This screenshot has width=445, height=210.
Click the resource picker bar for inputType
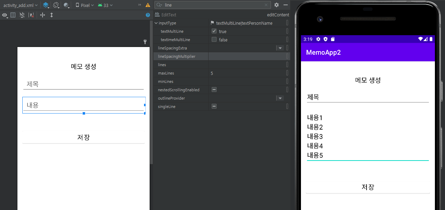coord(287,23)
